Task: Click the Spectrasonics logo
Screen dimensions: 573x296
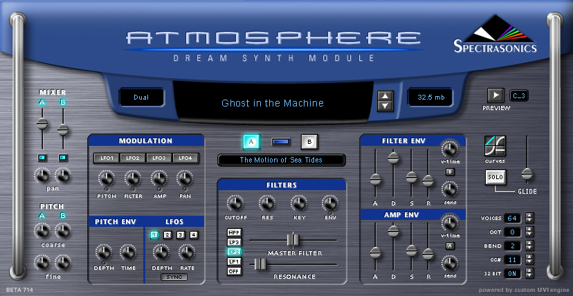Action: tap(495, 34)
